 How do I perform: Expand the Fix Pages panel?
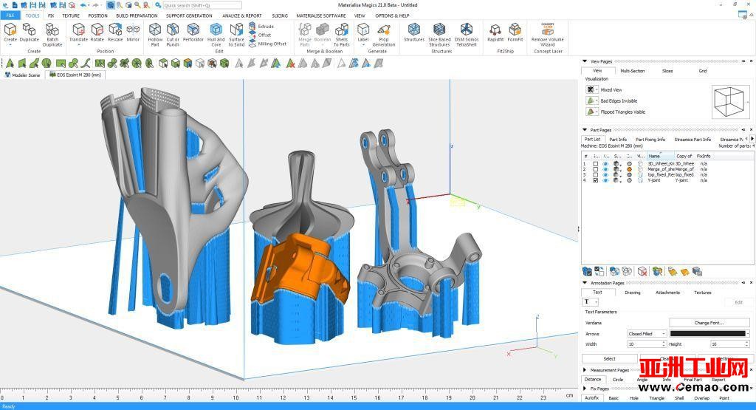click(x=585, y=389)
